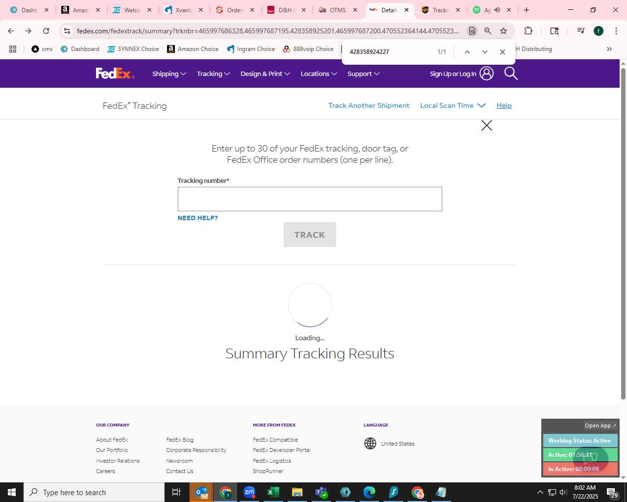Click the user profile icon by Log In
Screen dimensions: 627x502
[x=486, y=74]
